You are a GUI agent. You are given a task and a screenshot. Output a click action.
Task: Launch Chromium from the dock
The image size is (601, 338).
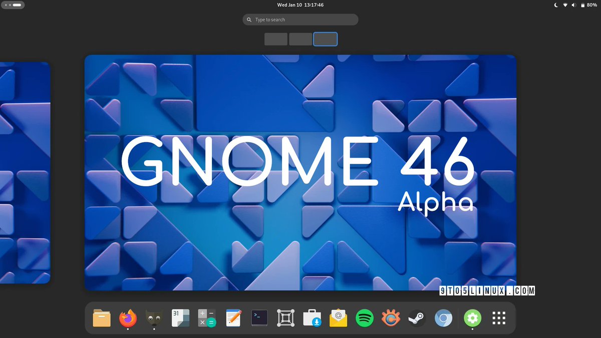[443, 318]
